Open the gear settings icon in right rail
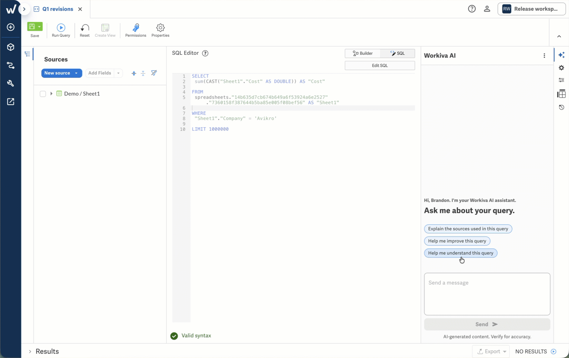Screen dimensions: 569x358 point(561,68)
